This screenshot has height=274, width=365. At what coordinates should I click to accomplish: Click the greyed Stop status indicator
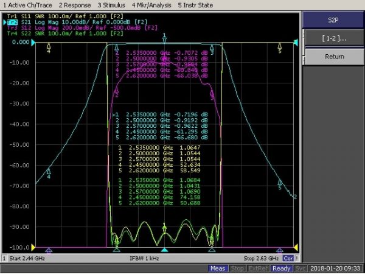(x=237, y=269)
